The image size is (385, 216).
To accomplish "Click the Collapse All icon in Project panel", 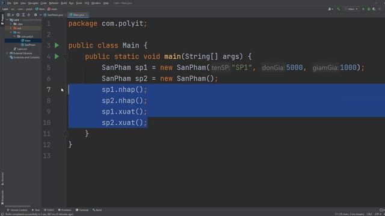I will coord(29,15).
